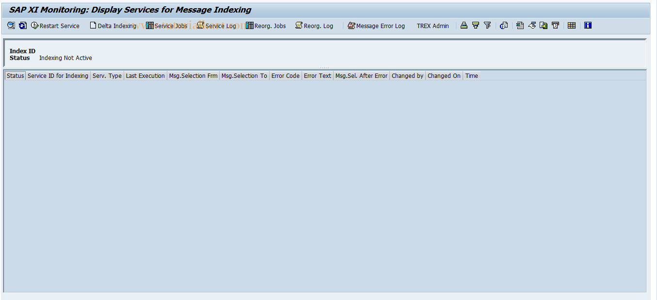657x300 pixels.
Task: Click the Sort Ascending icon
Action: [464, 26]
